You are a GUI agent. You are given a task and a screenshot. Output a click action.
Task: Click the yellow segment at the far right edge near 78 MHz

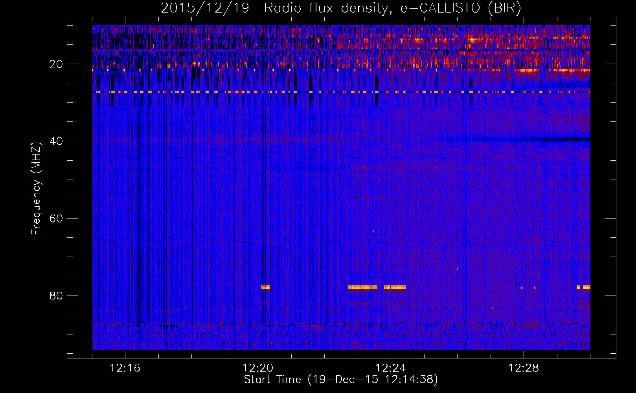[x=586, y=287]
